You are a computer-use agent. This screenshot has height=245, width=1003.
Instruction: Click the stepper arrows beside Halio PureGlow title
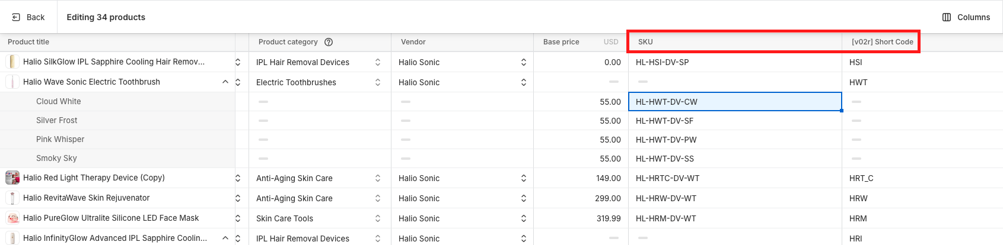238,218
